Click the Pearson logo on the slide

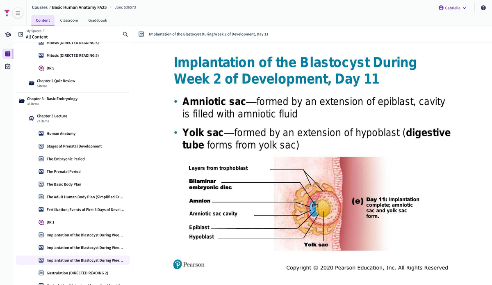pyautogui.click(x=189, y=264)
